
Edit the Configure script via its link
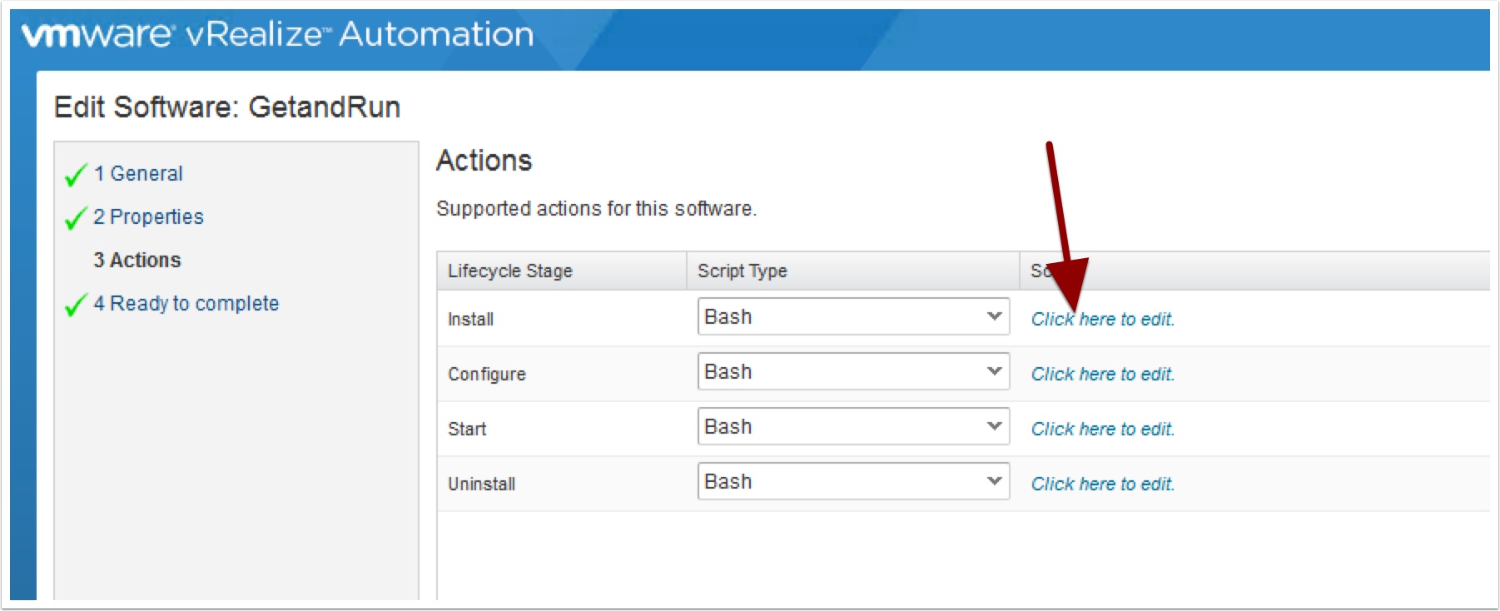pos(1102,375)
